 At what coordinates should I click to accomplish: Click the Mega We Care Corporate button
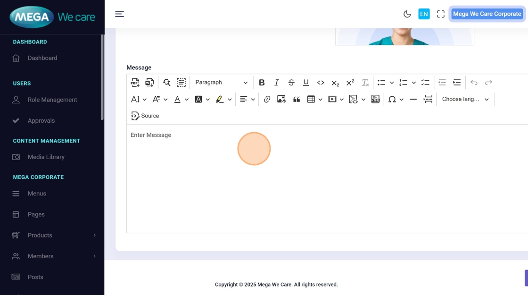pos(487,14)
